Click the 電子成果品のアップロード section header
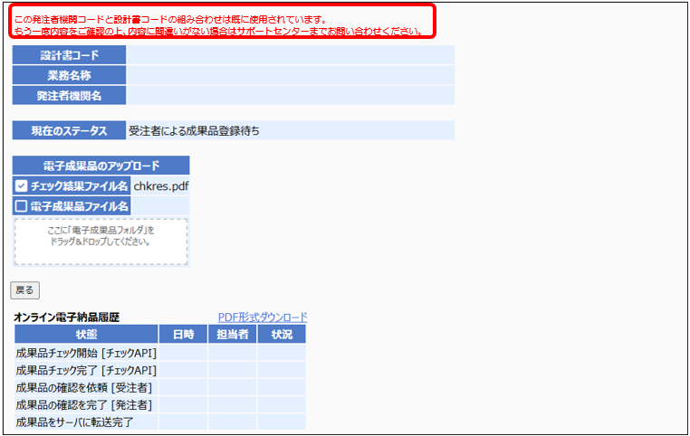This screenshot has width=690, height=436. [x=101, y=166]
